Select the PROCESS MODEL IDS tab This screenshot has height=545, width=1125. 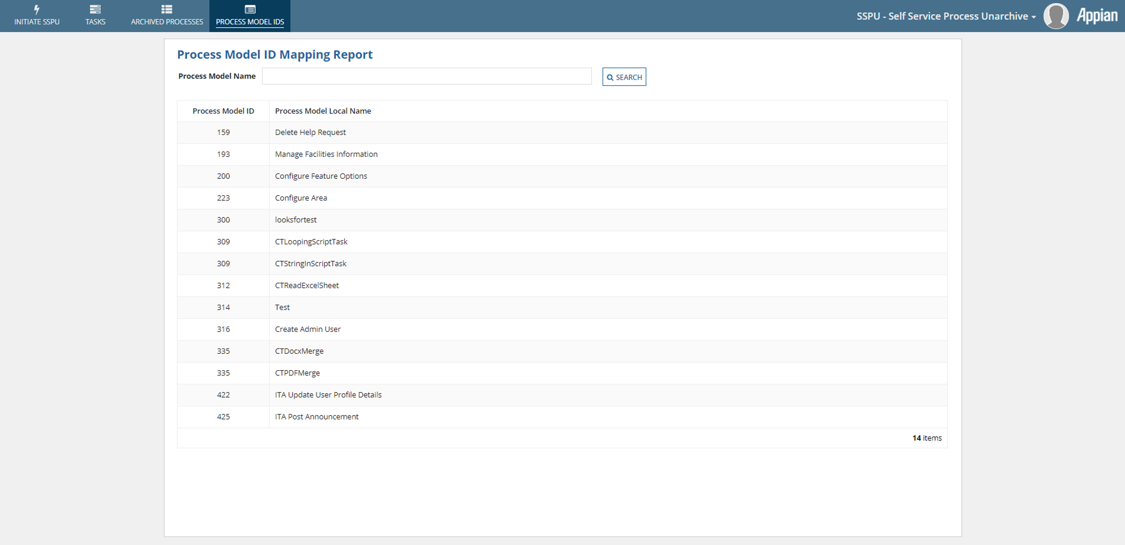point(250,16)
